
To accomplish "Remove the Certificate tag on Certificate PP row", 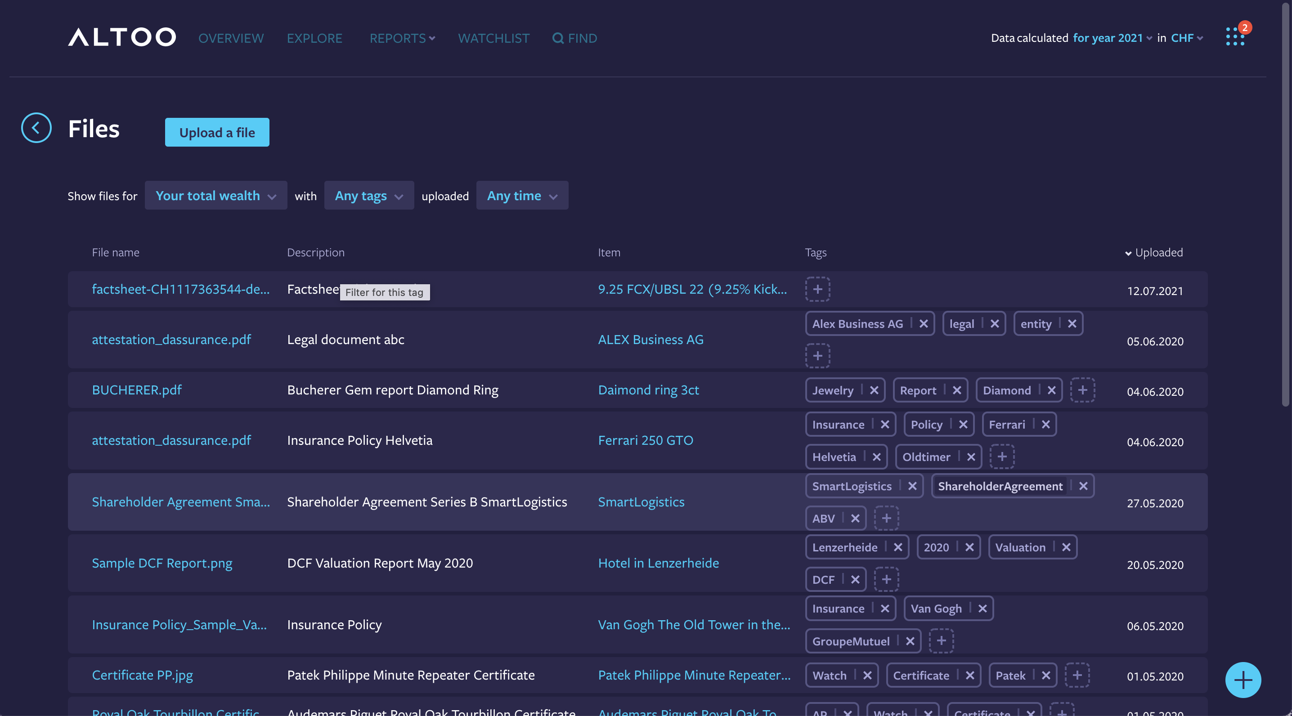I will click(x=969, y=676).
